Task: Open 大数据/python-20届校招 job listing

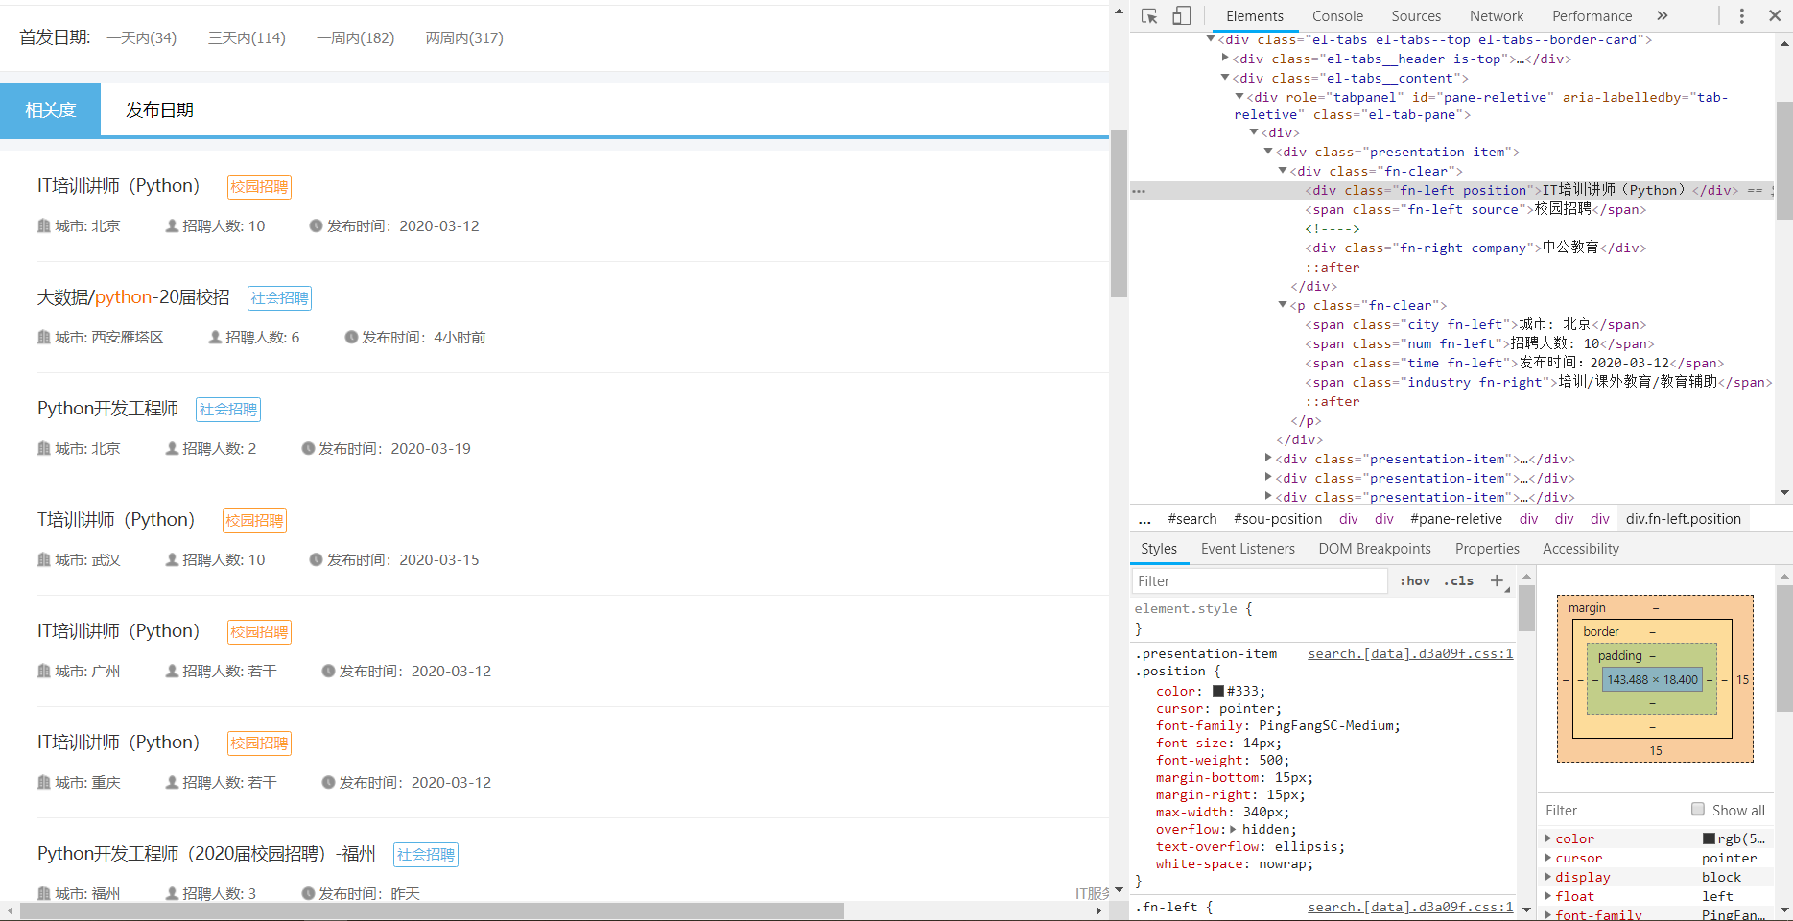Action: pyautogui.click(x=133, y=297)
